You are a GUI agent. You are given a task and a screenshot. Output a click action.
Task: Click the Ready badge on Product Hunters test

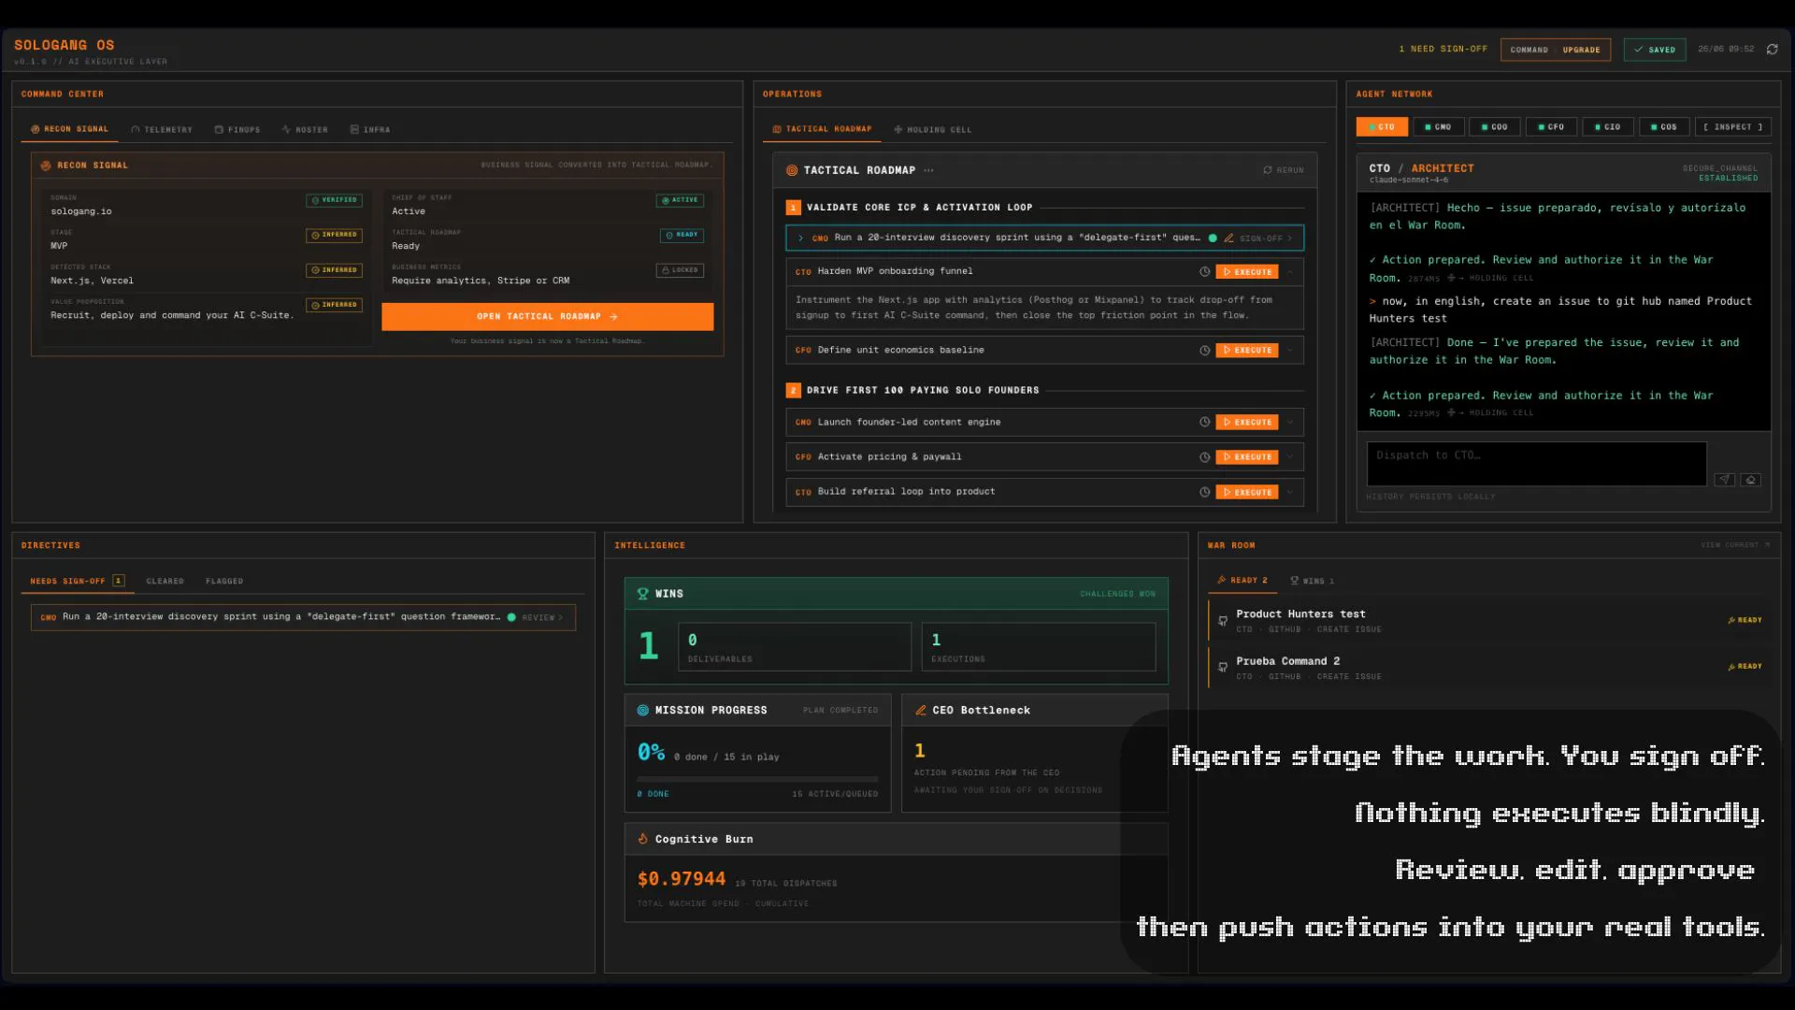(x=1745, y=620)
